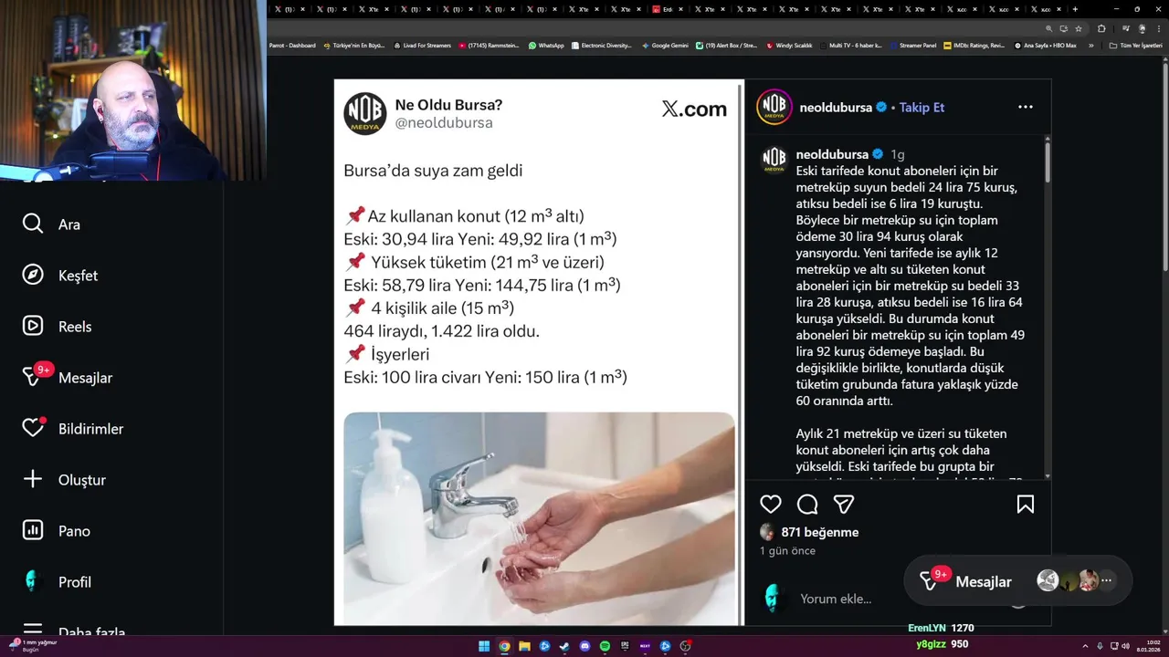Open the new browser tab button
Image resolution: width=1169 pixels, height=657 pixels.
1075,9
